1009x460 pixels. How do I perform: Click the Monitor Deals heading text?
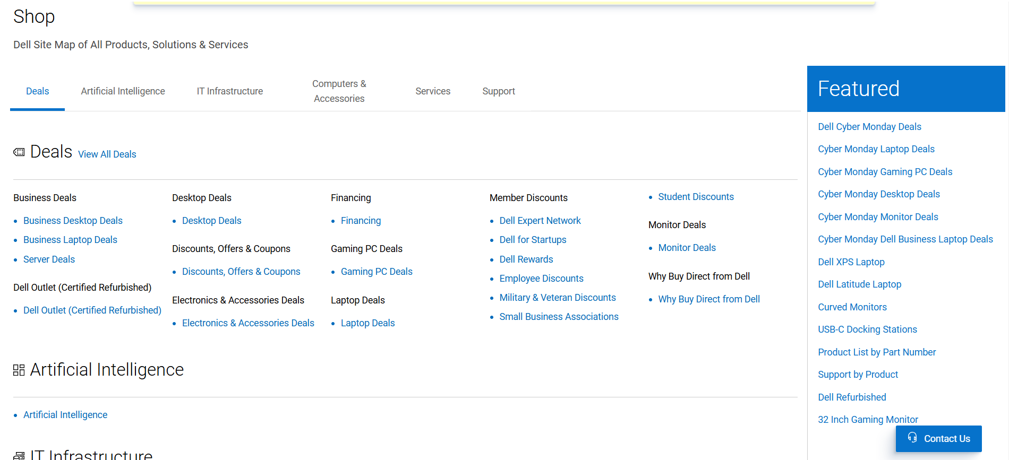pyautogui.click(x=677, y=225)
